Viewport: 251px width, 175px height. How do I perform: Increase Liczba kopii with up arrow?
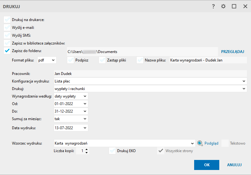87,149
